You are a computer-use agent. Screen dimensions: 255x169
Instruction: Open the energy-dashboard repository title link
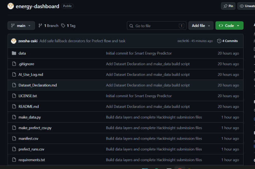tap(37, 6)
